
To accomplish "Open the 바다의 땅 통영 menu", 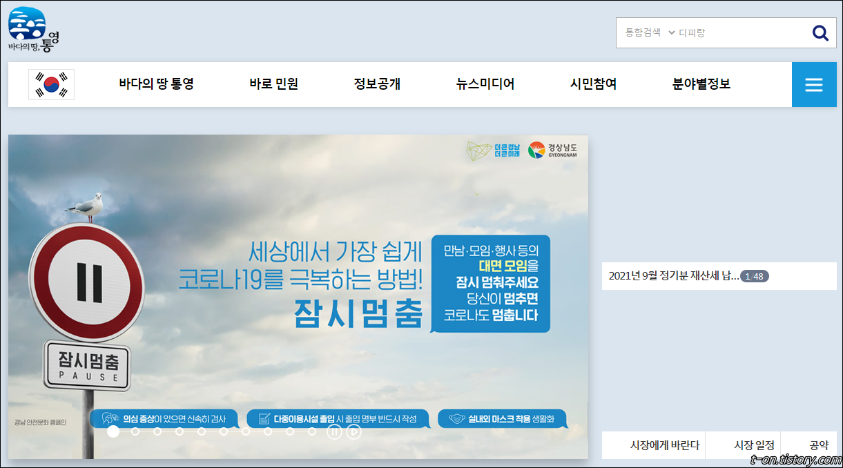I will click(x=156, y=84).
